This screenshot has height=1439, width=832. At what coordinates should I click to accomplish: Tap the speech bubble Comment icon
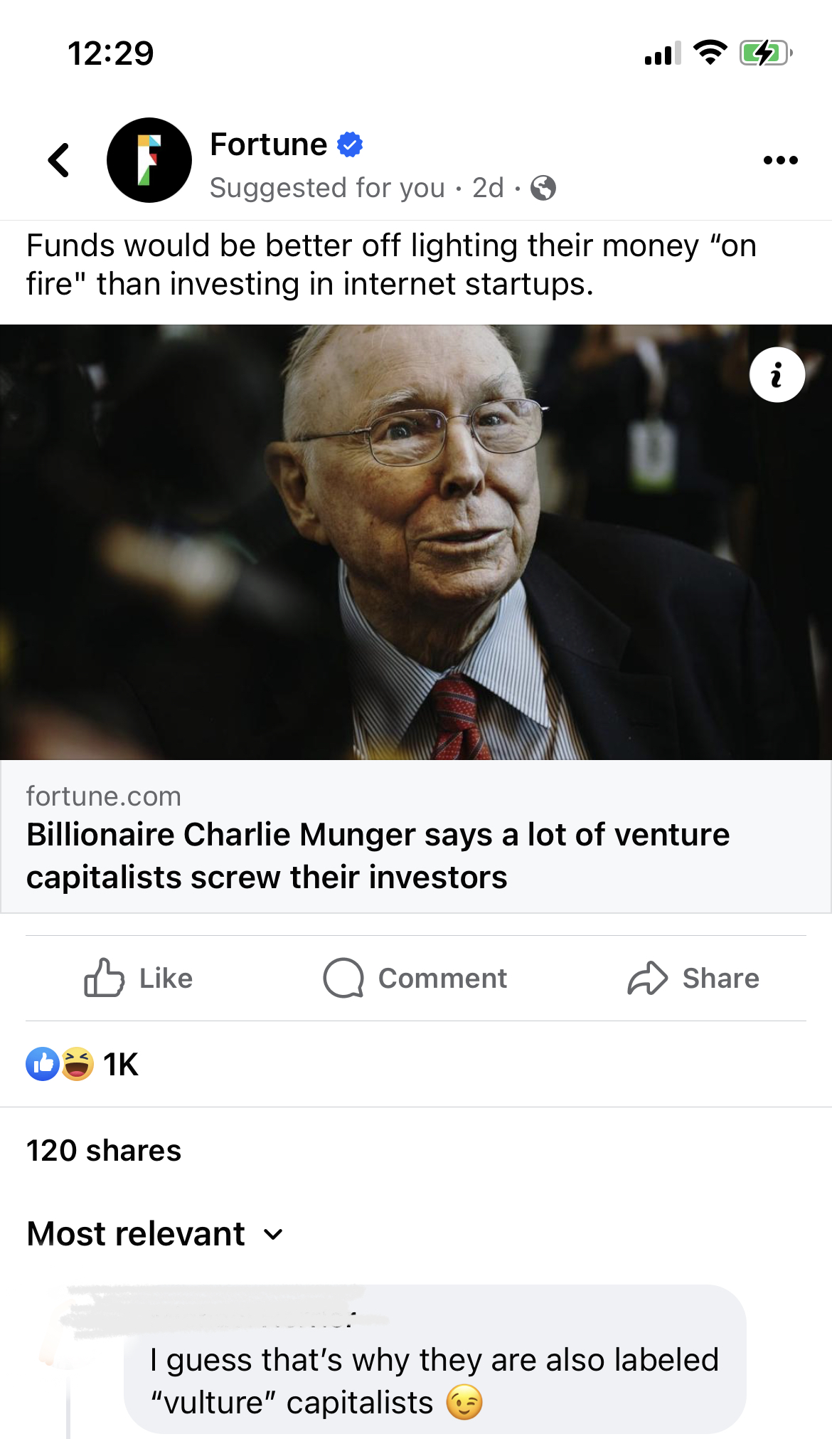point(343,978)
